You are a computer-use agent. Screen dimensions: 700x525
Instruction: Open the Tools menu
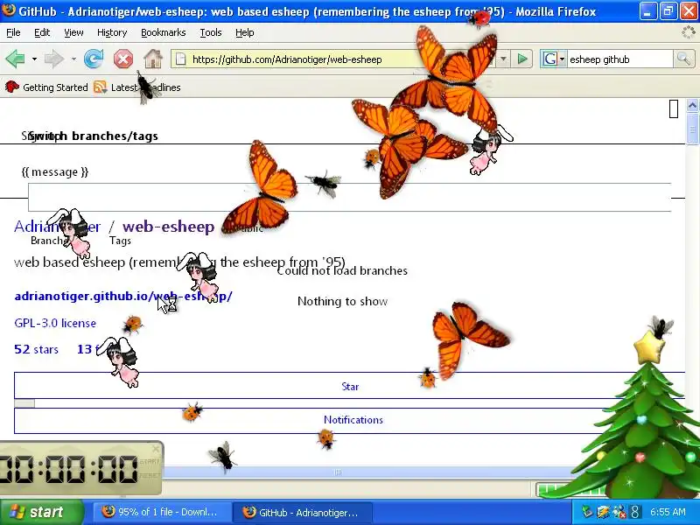(211, 32)
